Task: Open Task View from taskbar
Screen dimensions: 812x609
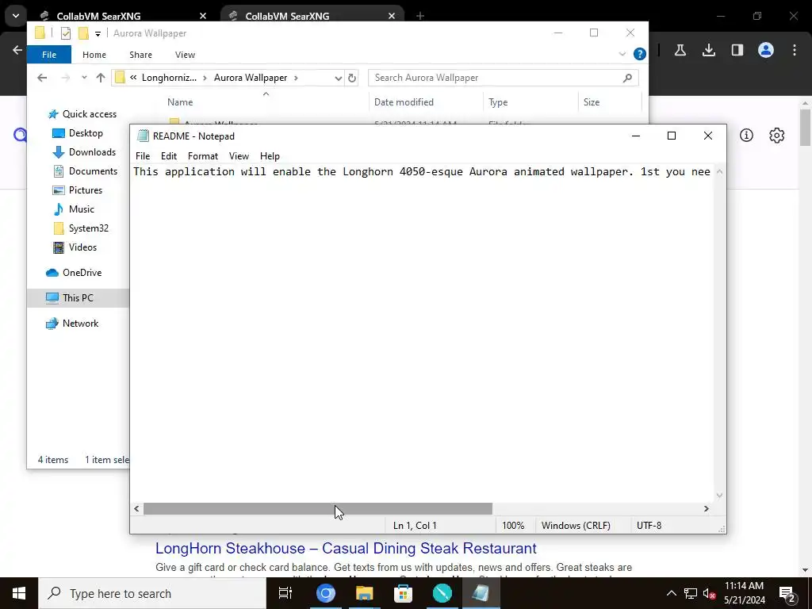Action: click(x=285, y=593)
